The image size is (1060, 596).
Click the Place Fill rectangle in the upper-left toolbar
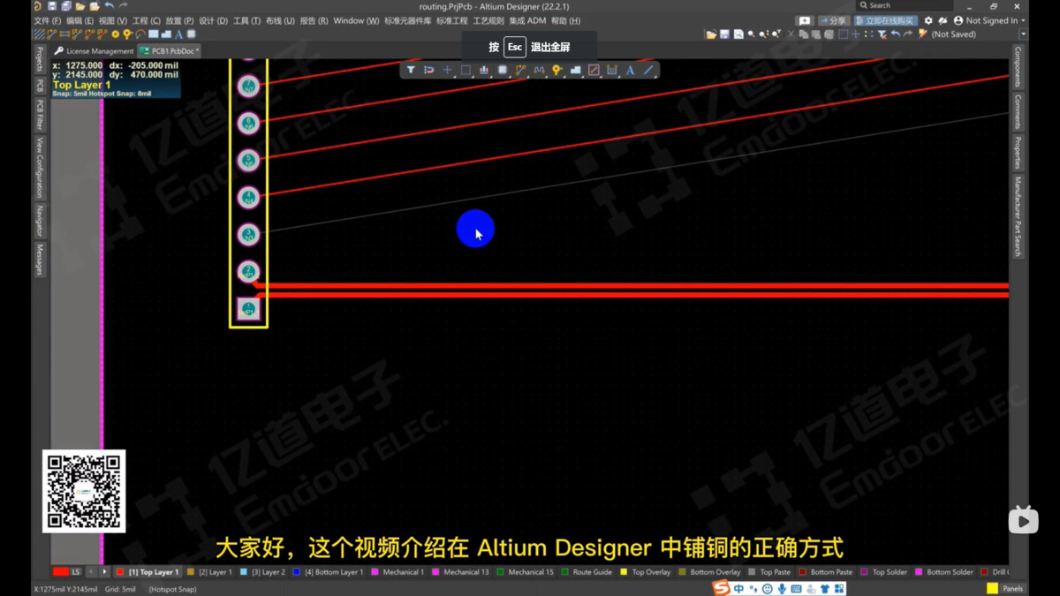click(x=154, y=34)
